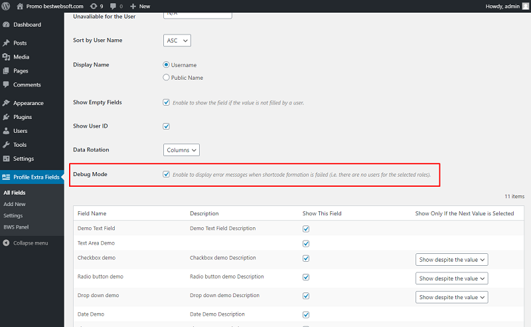Open the All Fields submenu link
The height and width of the screenshot is (327, 531).
pyautogui.click(x=15, y=192)
